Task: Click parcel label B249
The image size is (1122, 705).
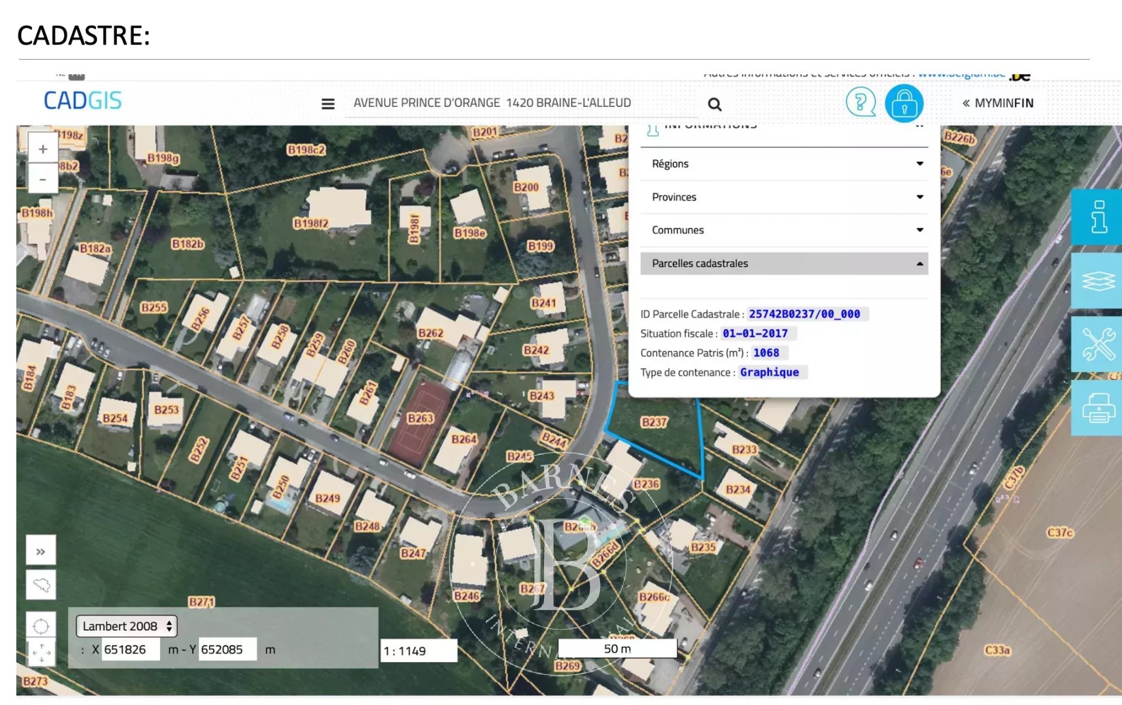Action: point(327,499)
